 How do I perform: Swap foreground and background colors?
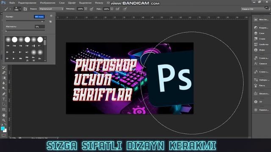[x=6, y=124]
